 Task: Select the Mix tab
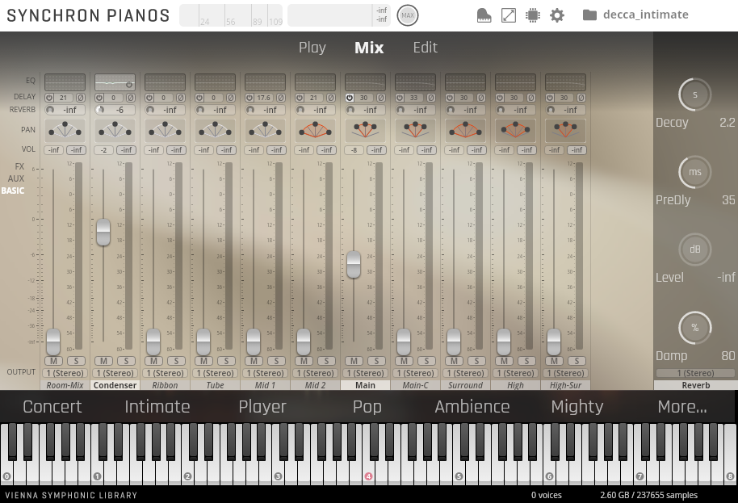pyautogui.click(x=369, y=48)
